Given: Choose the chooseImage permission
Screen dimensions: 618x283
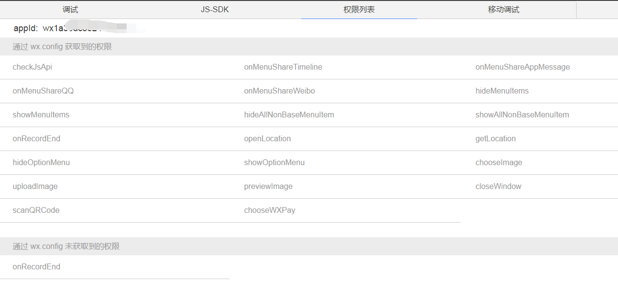Looking at the screenshot, I should (x=499, y=163).
